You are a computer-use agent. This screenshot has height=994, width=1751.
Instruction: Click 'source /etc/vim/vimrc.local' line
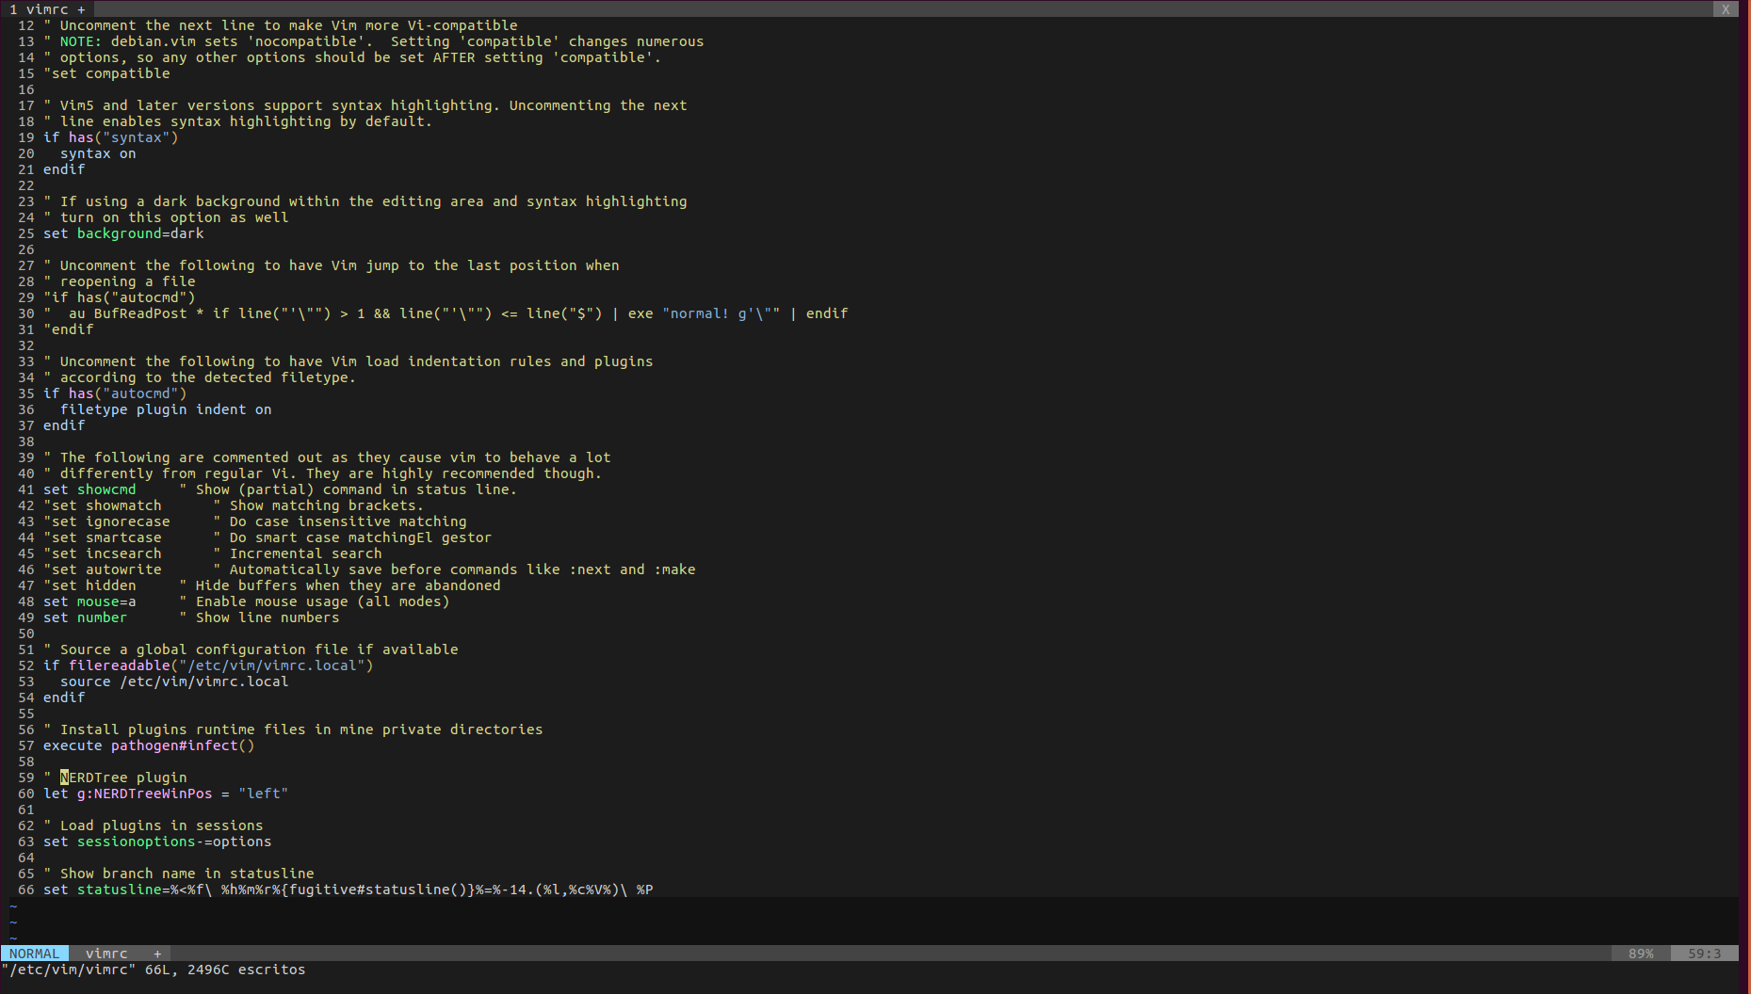[174, 681]
